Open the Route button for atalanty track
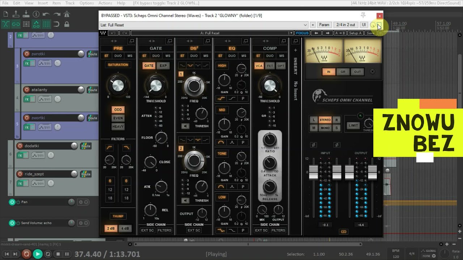Viewport: 463px width, 260px height. 93,90
